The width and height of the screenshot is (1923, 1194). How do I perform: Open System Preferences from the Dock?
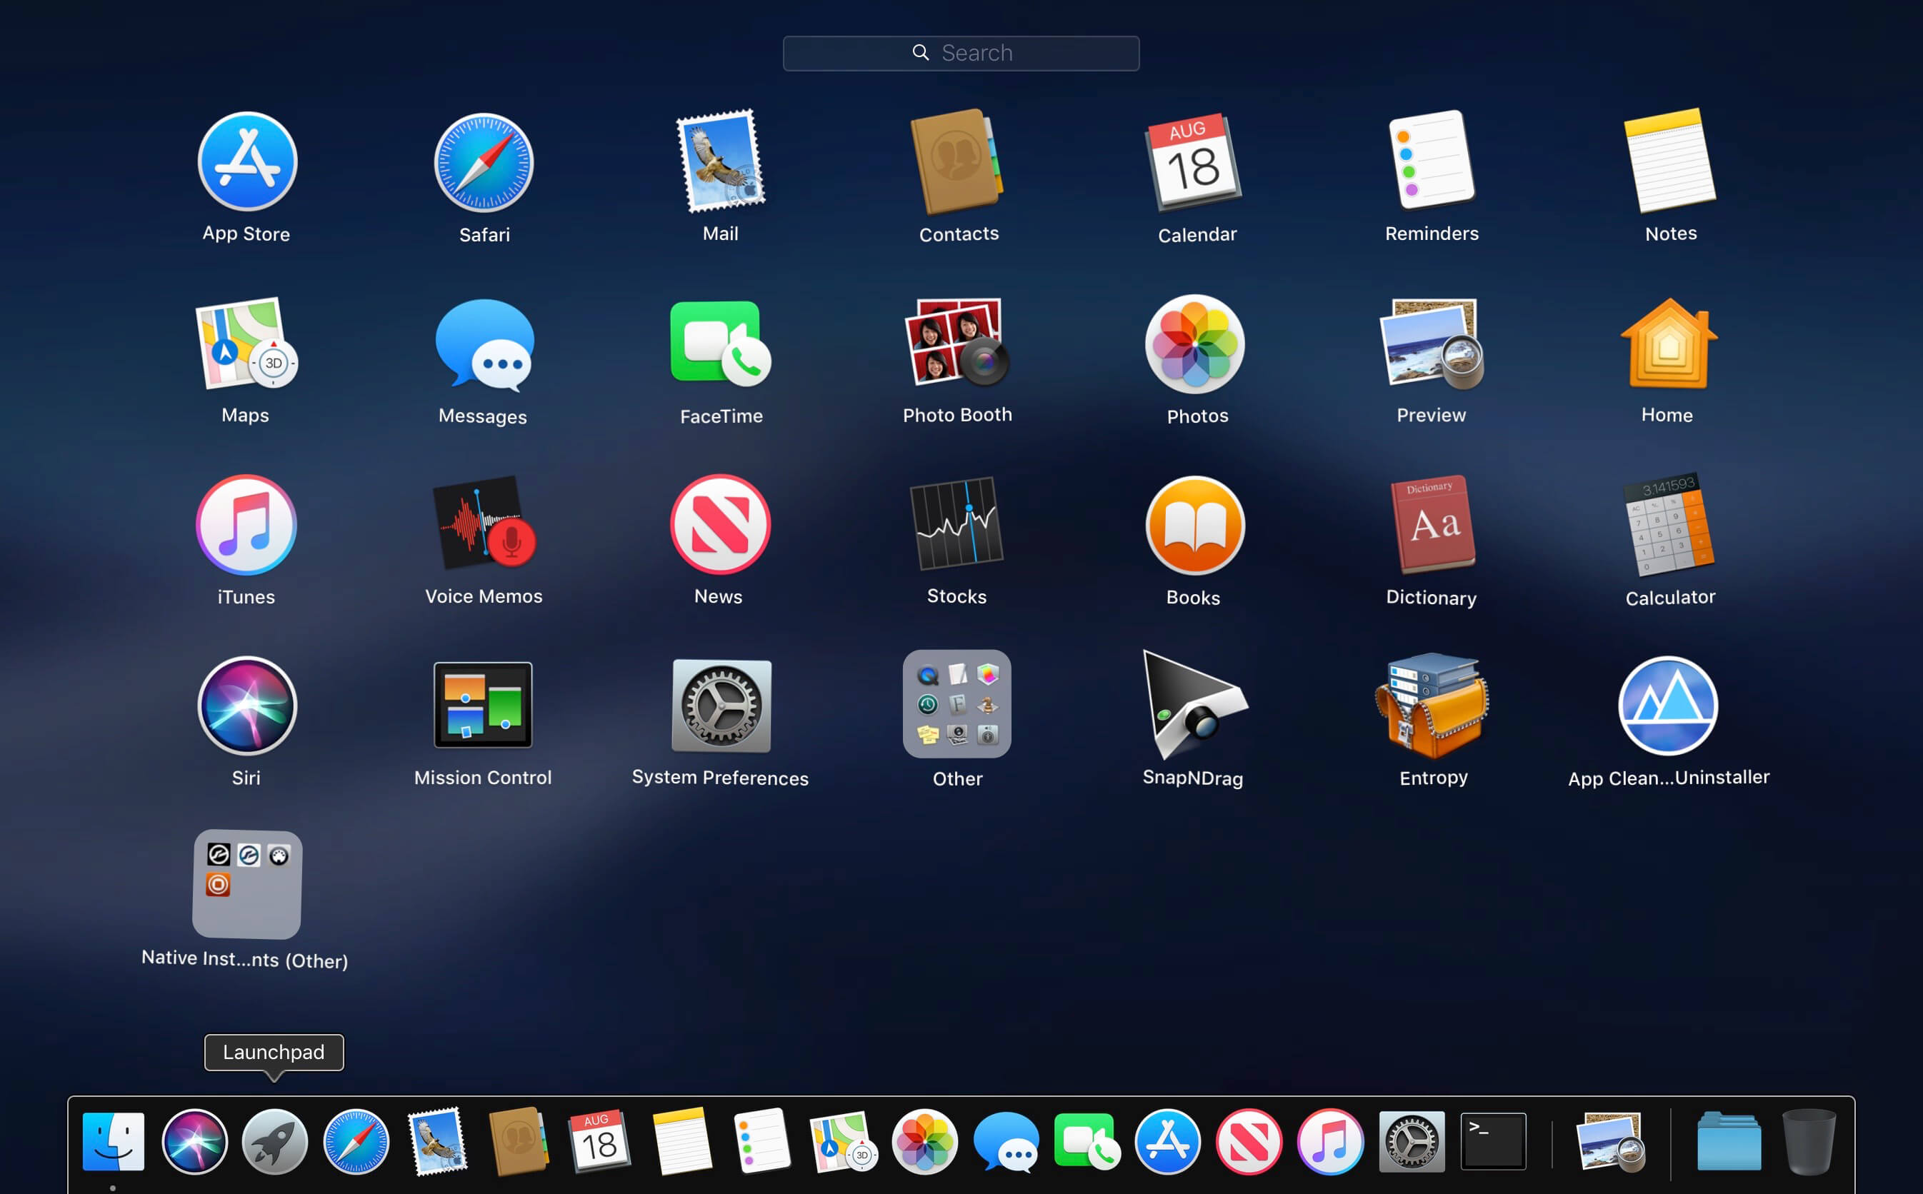click(x=1412, y=1142)
